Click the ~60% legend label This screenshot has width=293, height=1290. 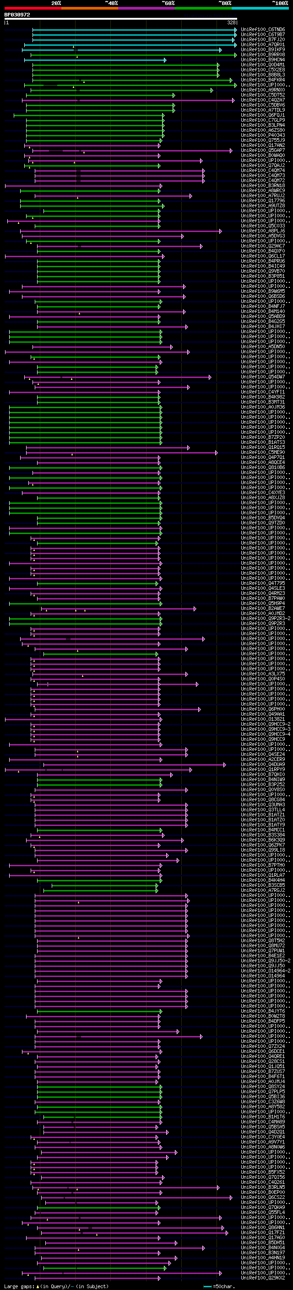168,3
